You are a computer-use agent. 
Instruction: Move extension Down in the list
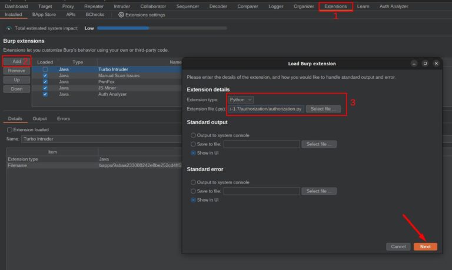(x=16, y=89)
